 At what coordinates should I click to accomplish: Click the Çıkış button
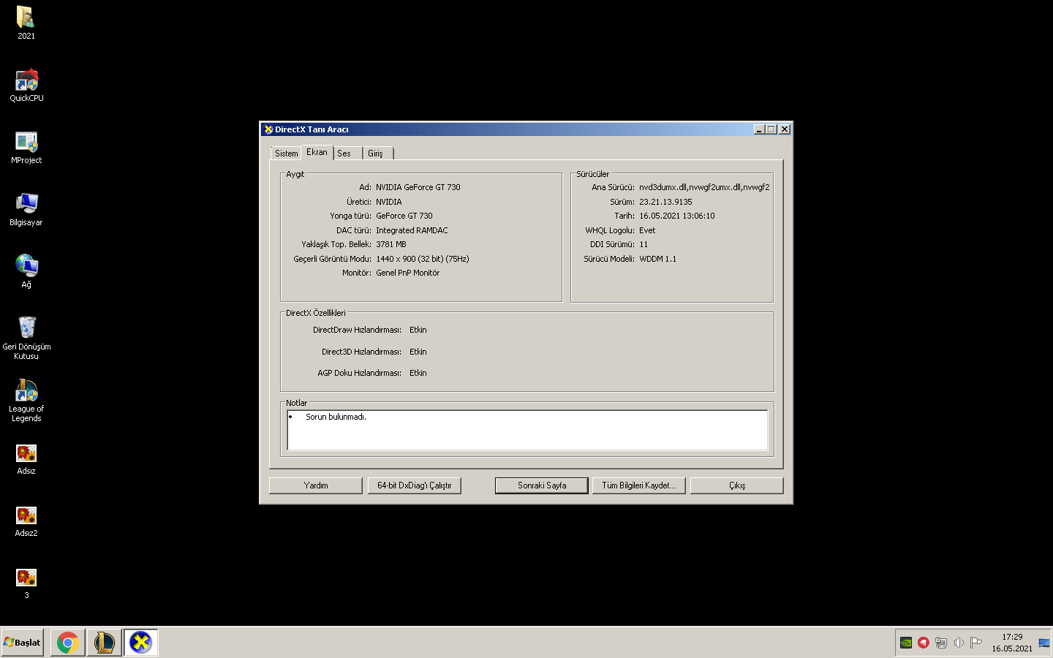737,485
